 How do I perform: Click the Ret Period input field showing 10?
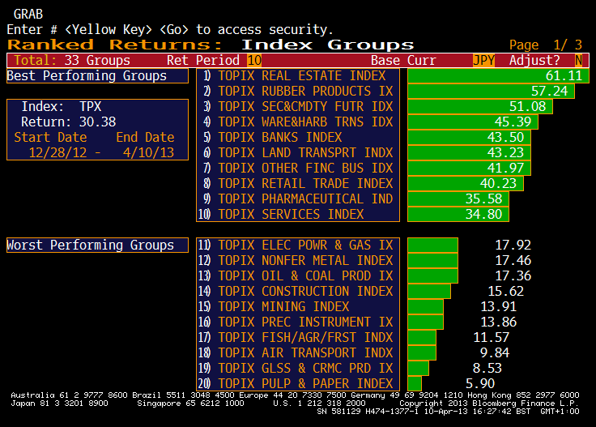254,61
